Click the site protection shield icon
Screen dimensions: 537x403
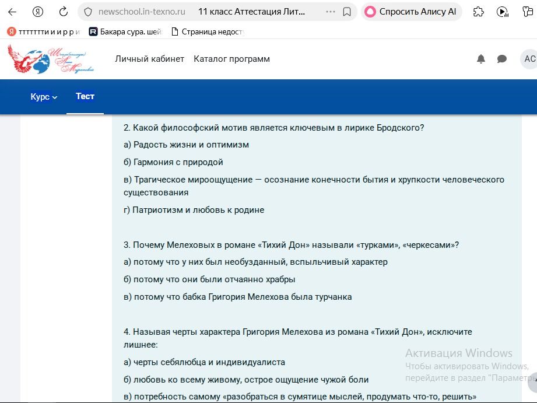point(88,12)
